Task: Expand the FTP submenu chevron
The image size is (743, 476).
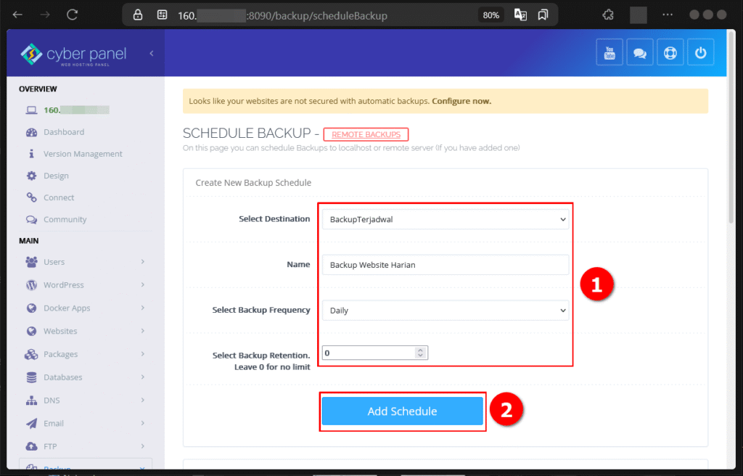Action: pyautogui.click(x=143, y=446)
